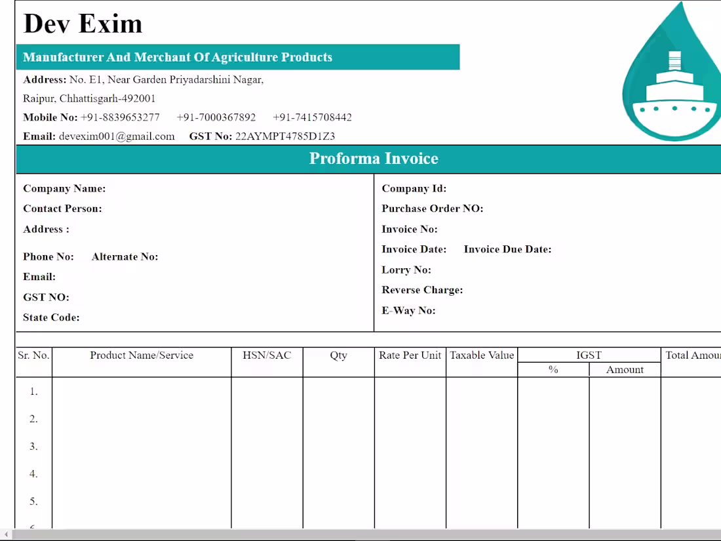Click the horizontal scrollbar left arrow
This screenshot has width=721, height=541.
coord(6,534)
